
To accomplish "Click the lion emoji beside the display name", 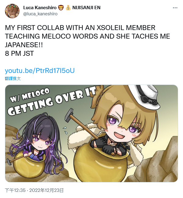I will 61,8.
